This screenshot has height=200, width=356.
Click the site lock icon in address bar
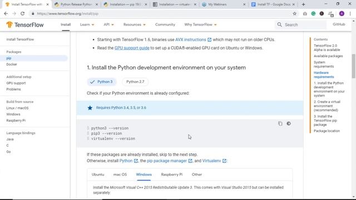pos(33,13)
